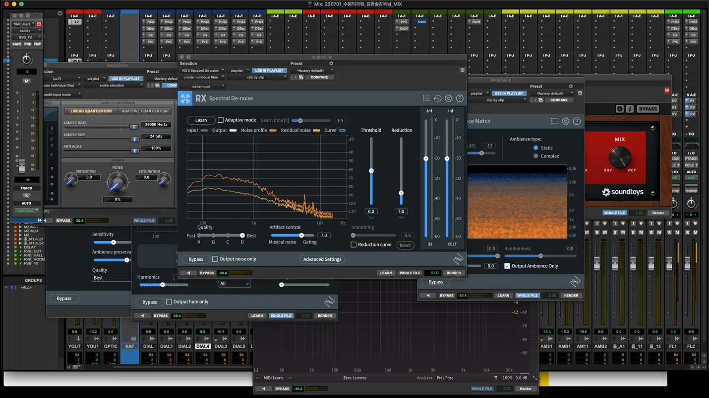Open the Ambience Match help icon
Image resolution: width=709 pixels, height=398 pixels.
577,121
